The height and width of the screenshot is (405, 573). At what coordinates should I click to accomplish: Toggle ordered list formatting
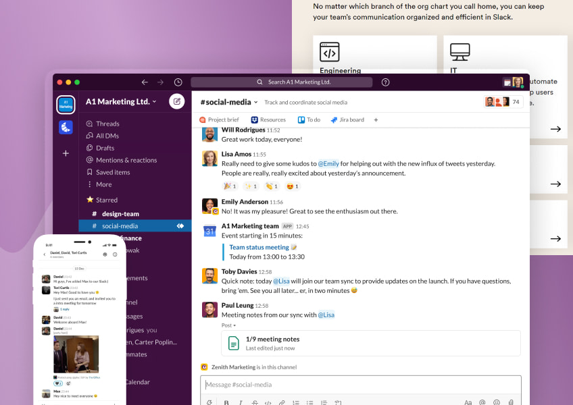click(296, 402)
